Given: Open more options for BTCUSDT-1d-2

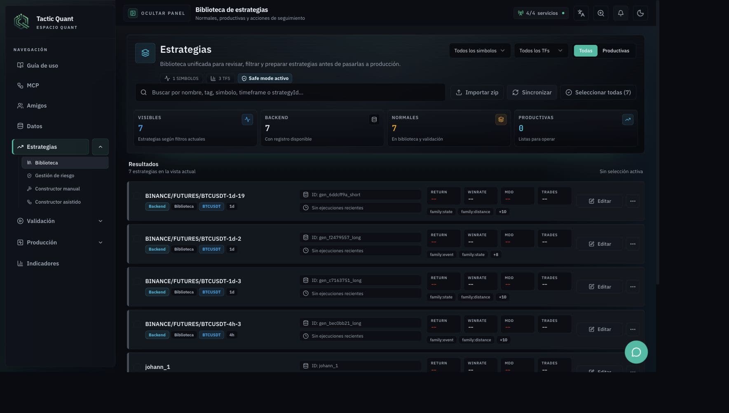Looking at the screenshot, I should coord(633,244).
